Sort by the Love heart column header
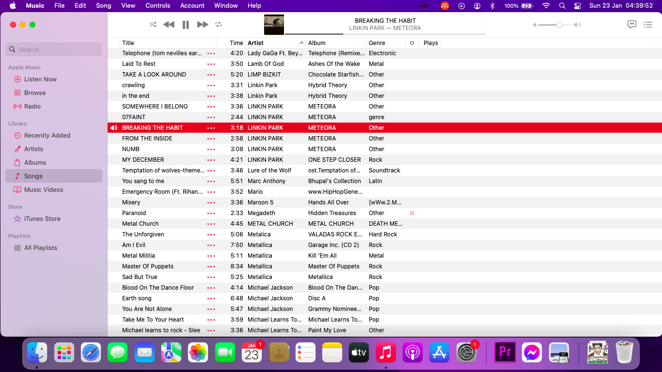The height and width of the screenshot is (372, 662). click(x=412, y=43)
